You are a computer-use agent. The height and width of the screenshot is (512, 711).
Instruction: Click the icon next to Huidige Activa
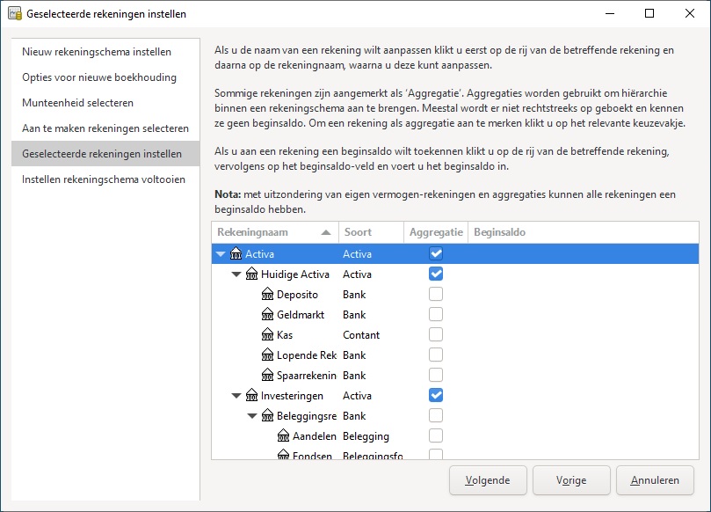(x=252, y=274)
